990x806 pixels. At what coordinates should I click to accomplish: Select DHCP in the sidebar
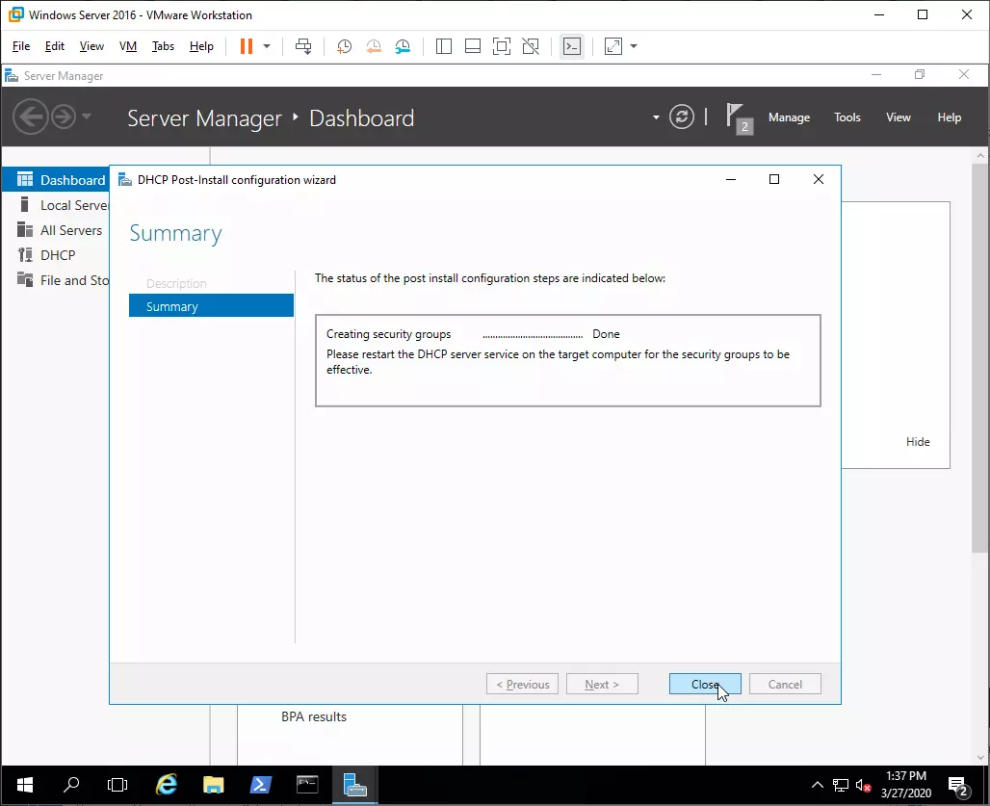pos(56,255)
